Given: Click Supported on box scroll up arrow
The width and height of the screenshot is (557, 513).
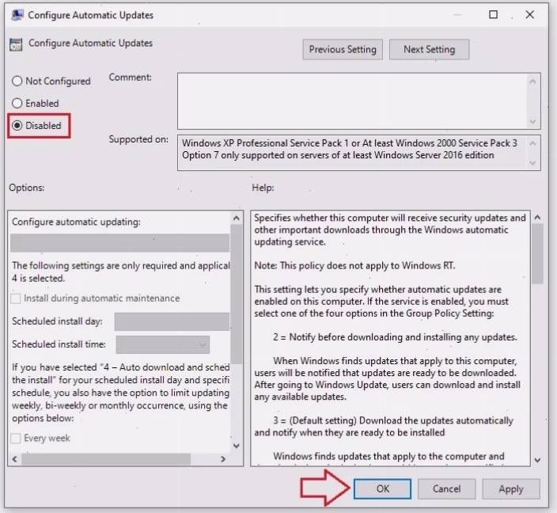Looking at the screenshot, I should (532, 143).
